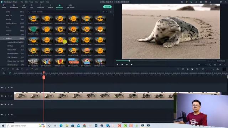
Task: Toggle eye visibility on the seal video track
Action: point(12,96)
